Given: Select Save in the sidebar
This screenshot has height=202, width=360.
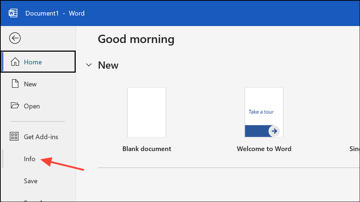Looking at the screenshot, I should tap(30, 181).
